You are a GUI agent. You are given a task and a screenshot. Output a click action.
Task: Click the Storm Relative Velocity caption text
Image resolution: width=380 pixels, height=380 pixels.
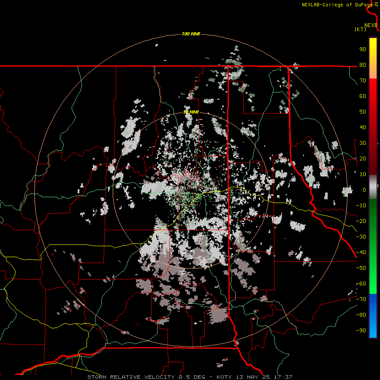tap(190, 377)
